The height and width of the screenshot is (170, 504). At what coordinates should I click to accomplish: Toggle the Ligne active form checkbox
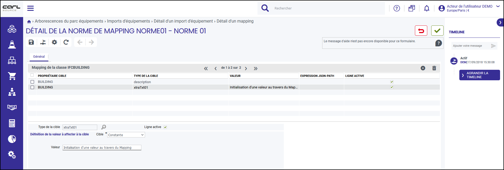165,127
